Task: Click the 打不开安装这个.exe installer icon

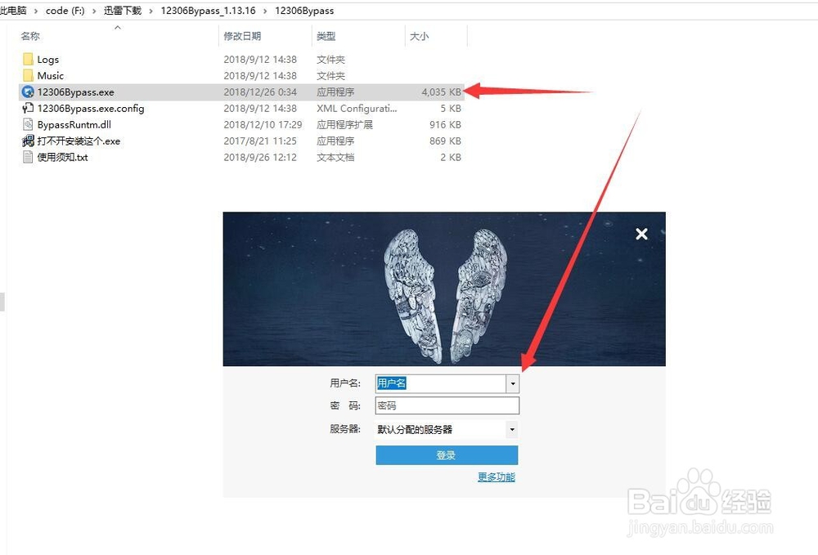Action: pyautogui.click(x=28, y=141)
